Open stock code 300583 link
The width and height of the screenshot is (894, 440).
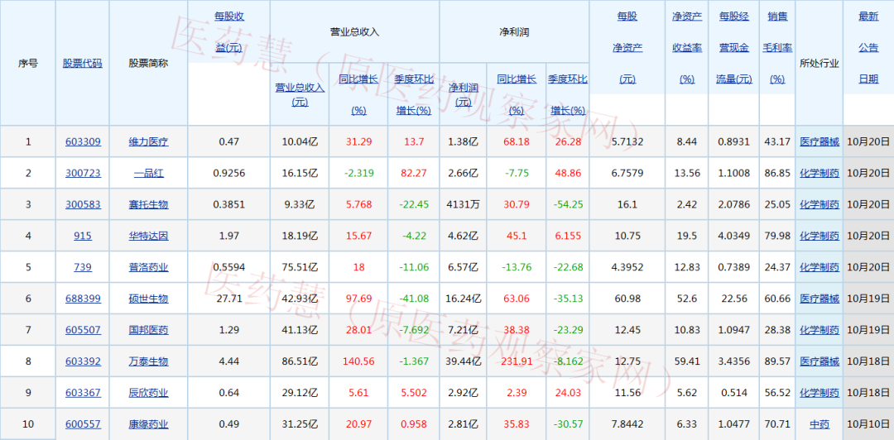pyautogui.click(x=83, y=204)
